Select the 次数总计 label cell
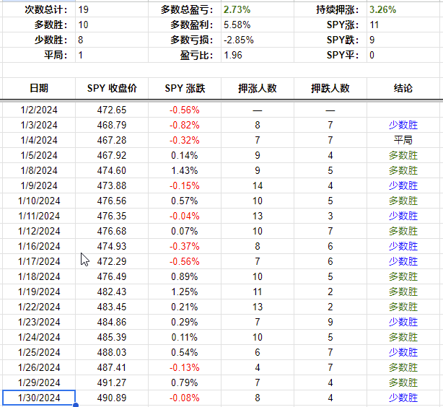 click(39, 9)
